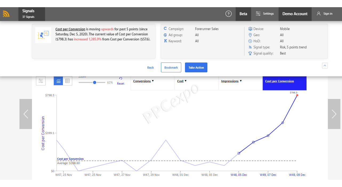
Task: Click the Back link
Action: pos(151,68)
